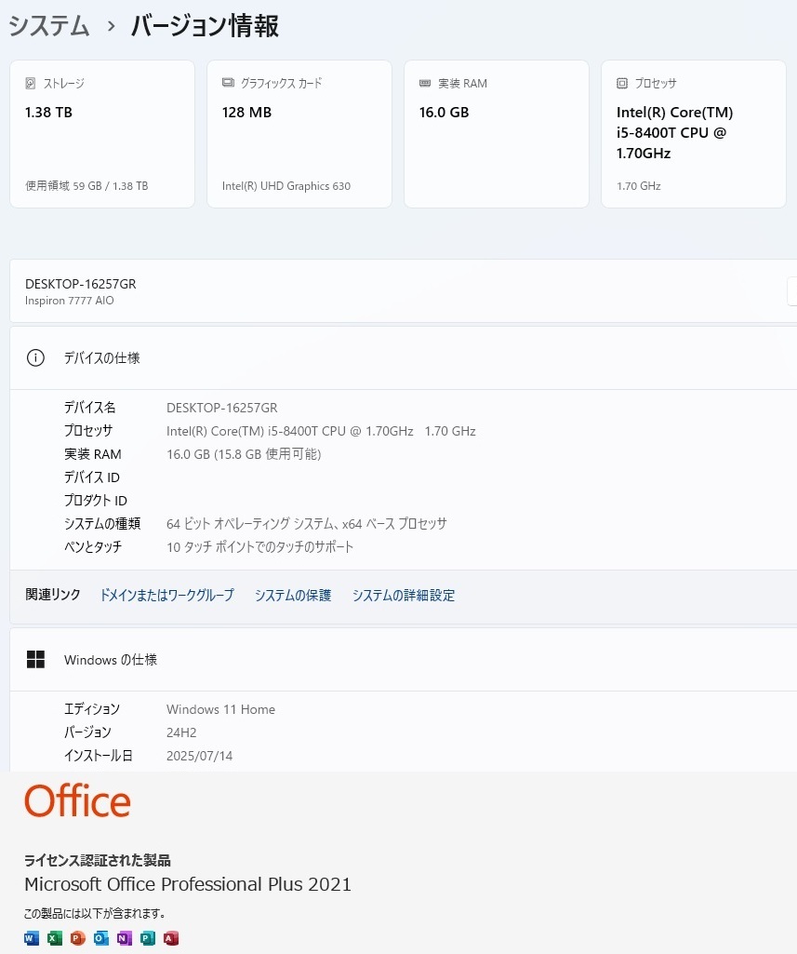This screenshot has width=797, height=954.
Task: Click the 使用領域 59 GB / 1.38 TB text
Action: click(86, 186)
